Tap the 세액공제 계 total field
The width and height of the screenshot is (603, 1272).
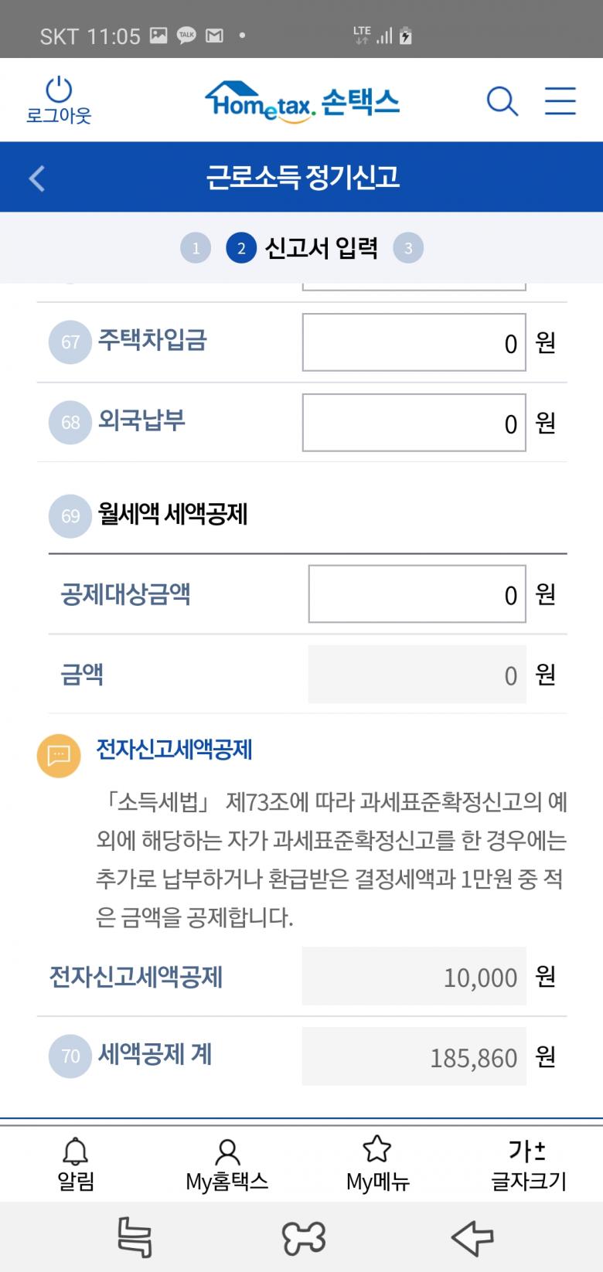(x=414, y=1056)
